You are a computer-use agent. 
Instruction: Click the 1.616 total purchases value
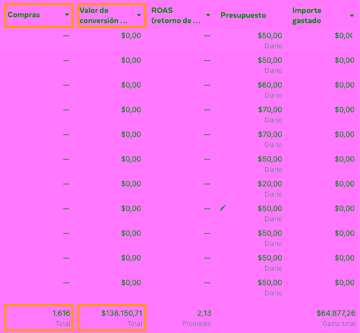coord(61,313)
